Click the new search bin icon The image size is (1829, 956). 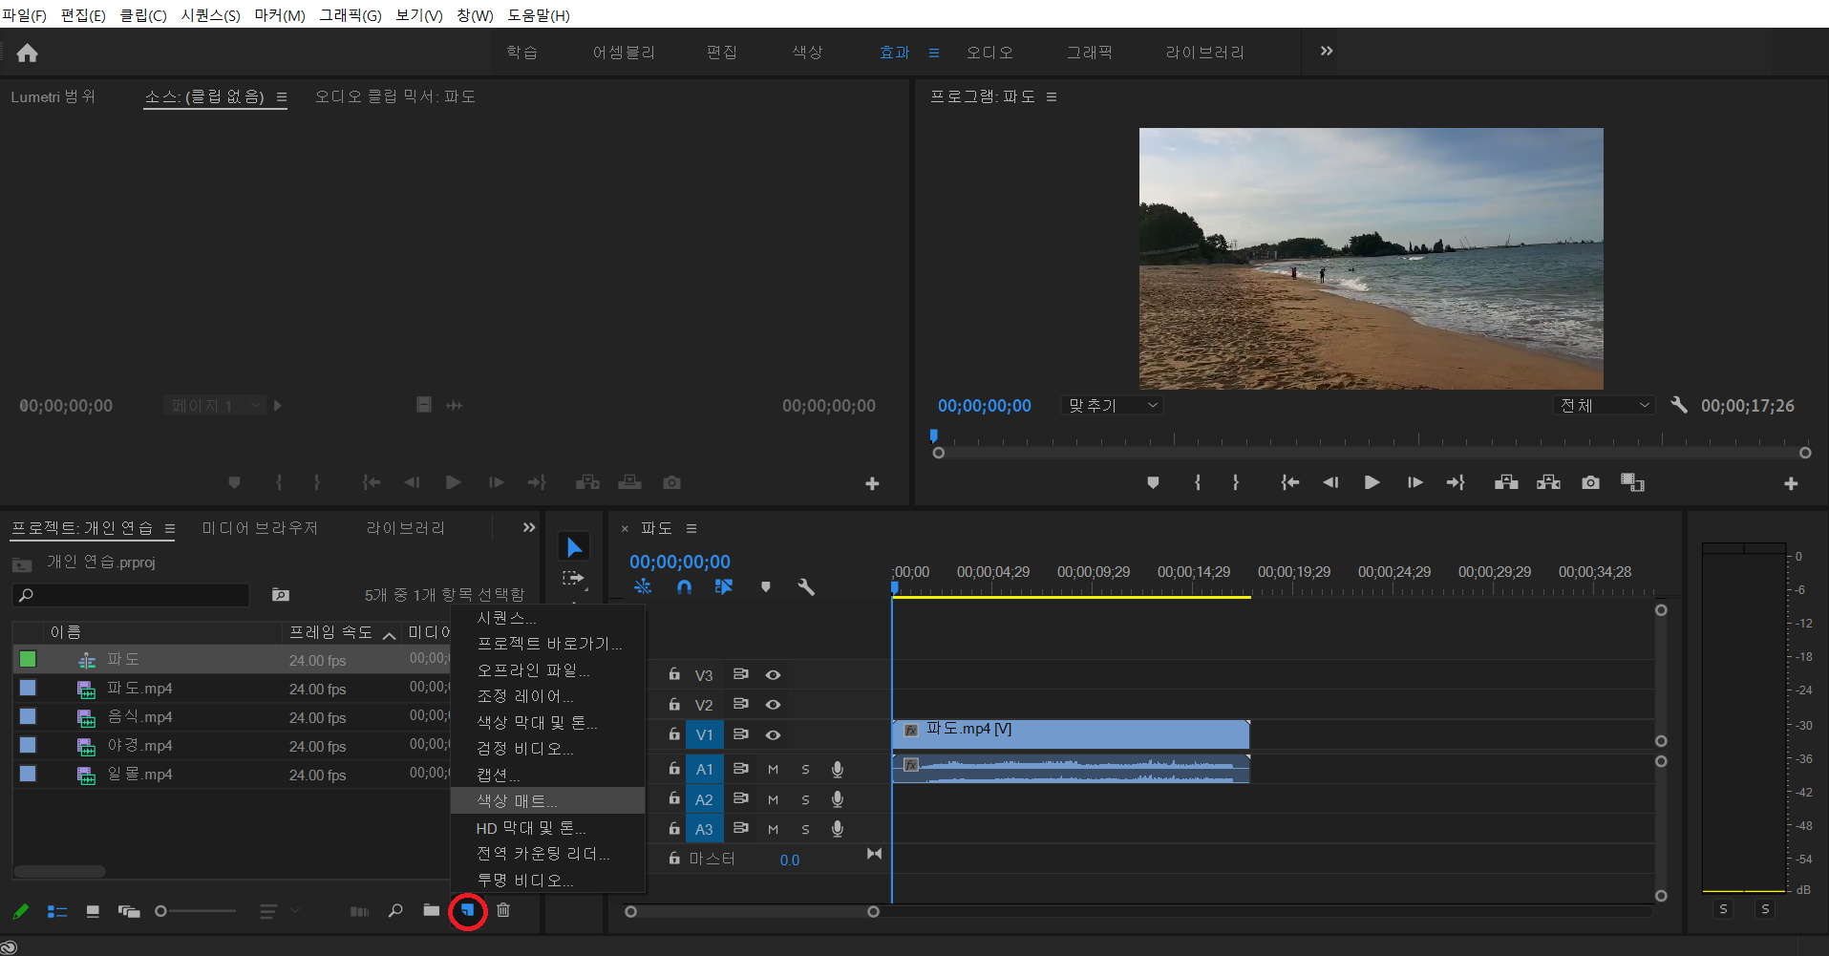pos(281,595)
